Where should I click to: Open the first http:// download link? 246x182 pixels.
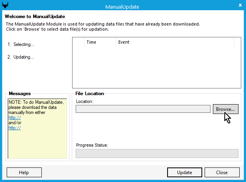(x=15, y=118)
